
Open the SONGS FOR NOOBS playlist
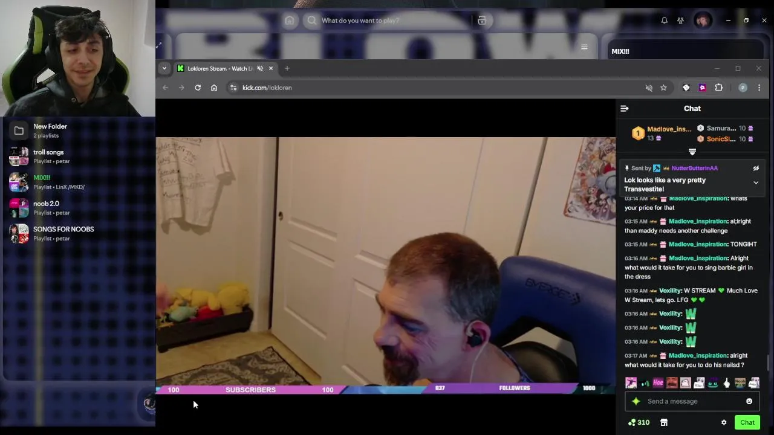point(79,233)
